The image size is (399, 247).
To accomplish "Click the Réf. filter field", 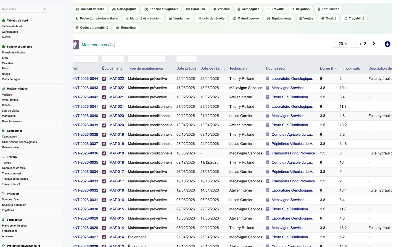I will click(86, 59).
